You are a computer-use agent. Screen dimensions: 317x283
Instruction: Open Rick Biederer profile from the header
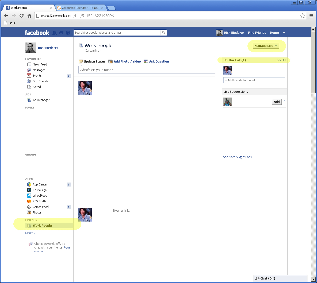[x=230, y=33]
